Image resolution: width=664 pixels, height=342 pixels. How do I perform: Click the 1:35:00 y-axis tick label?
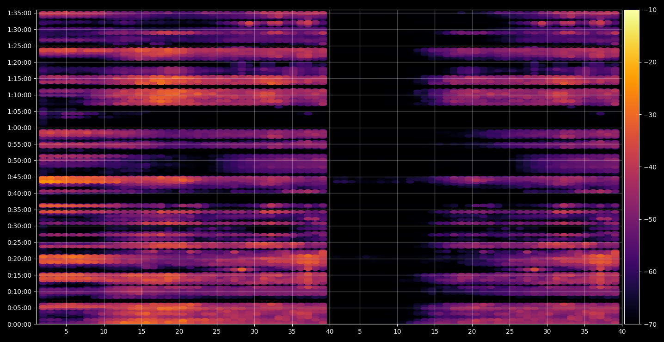pyautogui.click(x=19, y=13)
